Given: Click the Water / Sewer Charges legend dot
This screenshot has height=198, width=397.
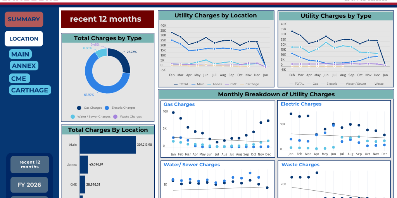Looking at the screenshot, I should point(72,117).
